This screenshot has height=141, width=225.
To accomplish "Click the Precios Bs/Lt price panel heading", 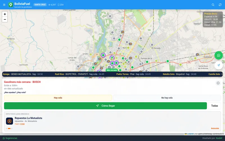I will pos(211,14).
